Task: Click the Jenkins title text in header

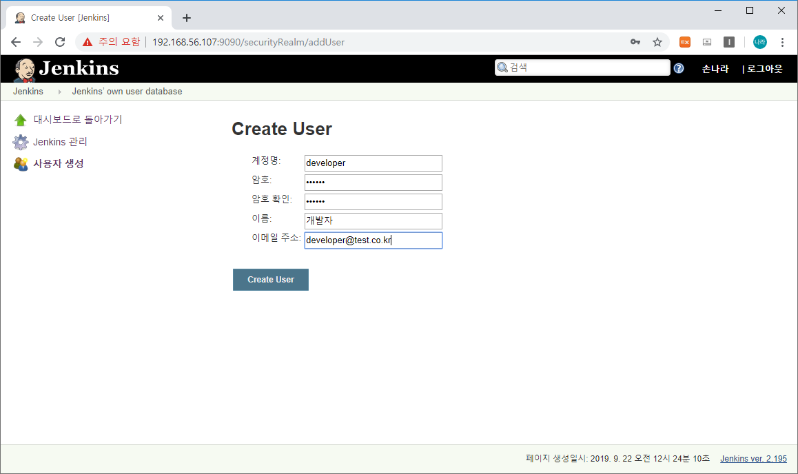Action: coord(79,68)
